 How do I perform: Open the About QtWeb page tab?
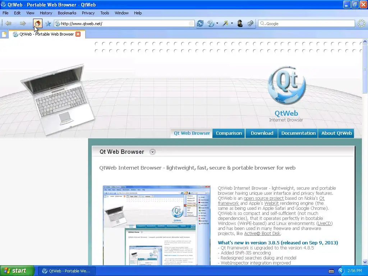336,133
